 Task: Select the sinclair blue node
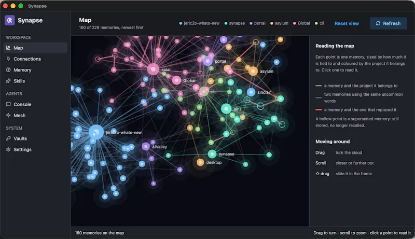[251, 92]
